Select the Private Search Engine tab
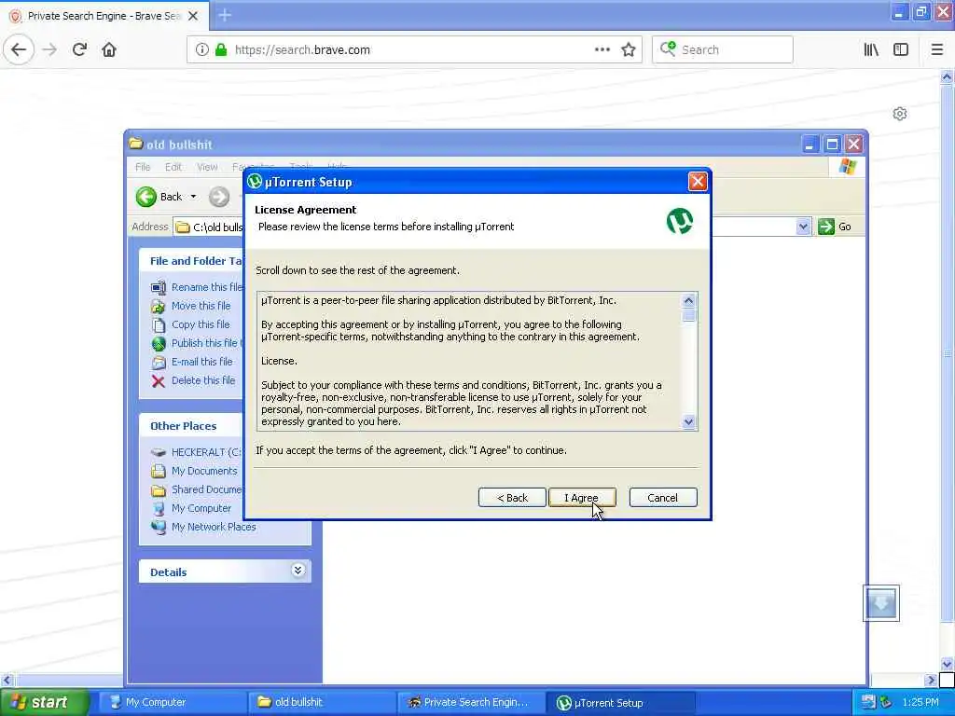Screen dimensions: 955x716 (104, 16)
